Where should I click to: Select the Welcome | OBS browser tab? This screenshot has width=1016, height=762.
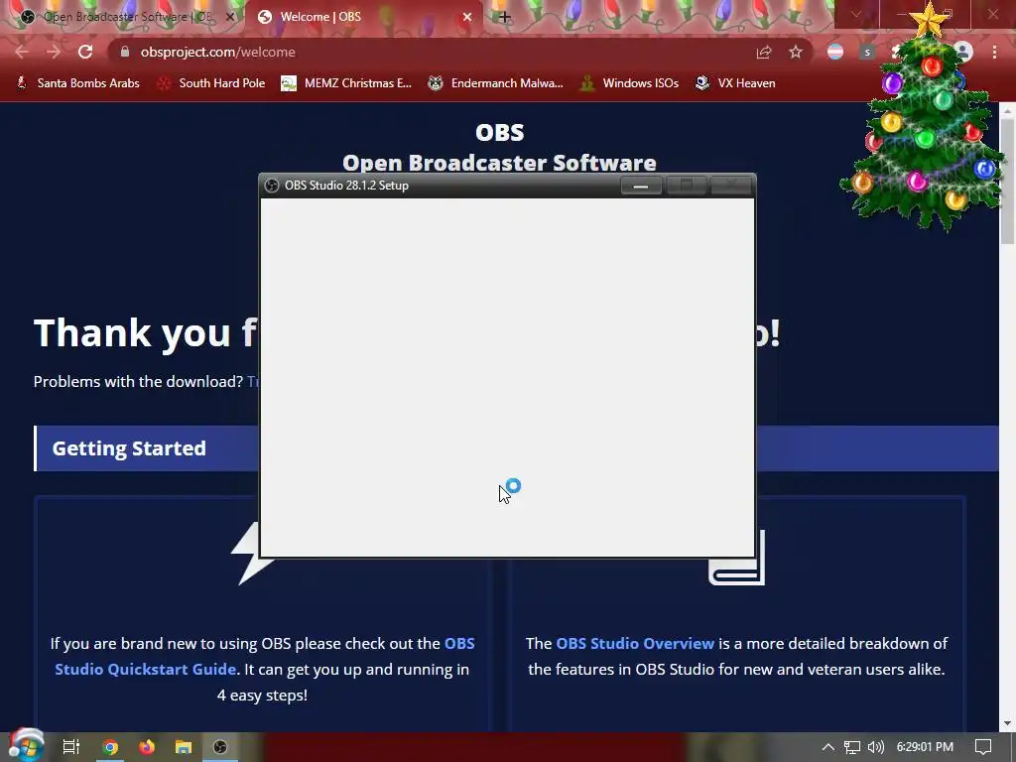[363, 17]
